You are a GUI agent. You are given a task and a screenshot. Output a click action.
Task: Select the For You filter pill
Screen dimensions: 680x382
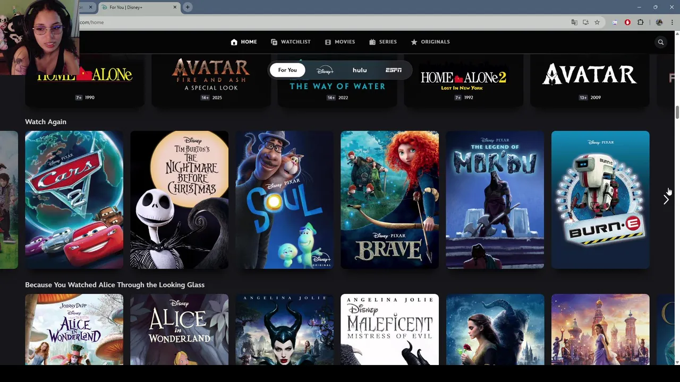click(287, 70)
